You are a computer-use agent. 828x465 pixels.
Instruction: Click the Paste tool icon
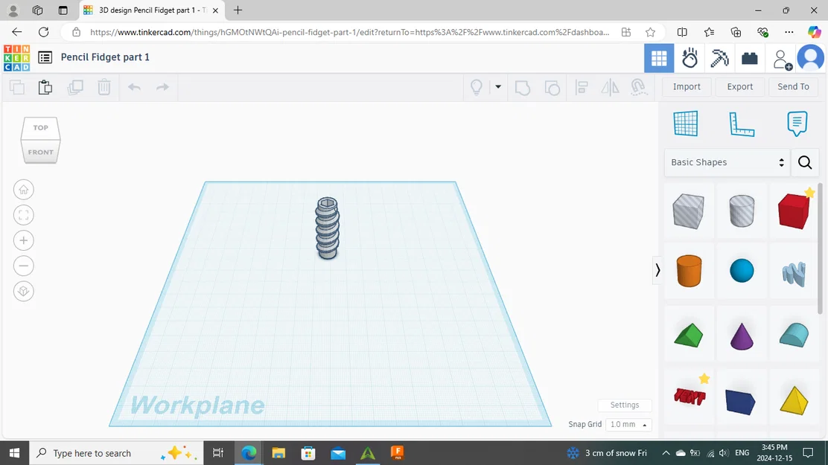point(45,87)
